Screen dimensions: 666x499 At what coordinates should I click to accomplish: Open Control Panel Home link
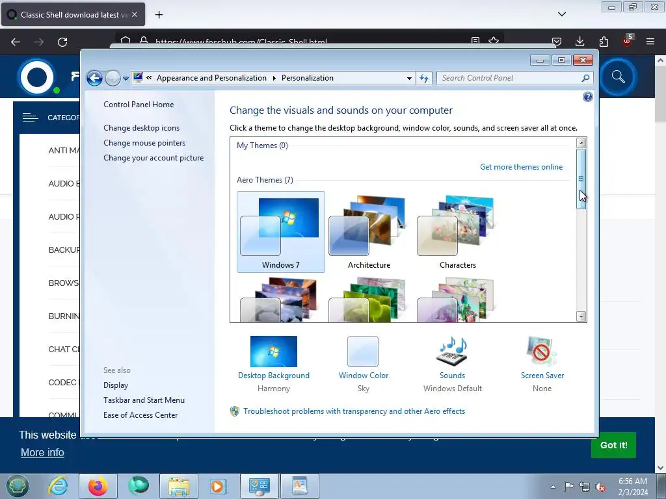pyautogui.click(x=139, y=105)
